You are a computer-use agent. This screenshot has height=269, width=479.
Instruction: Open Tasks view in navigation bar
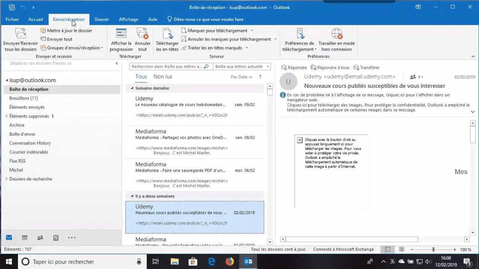(55, 238)
